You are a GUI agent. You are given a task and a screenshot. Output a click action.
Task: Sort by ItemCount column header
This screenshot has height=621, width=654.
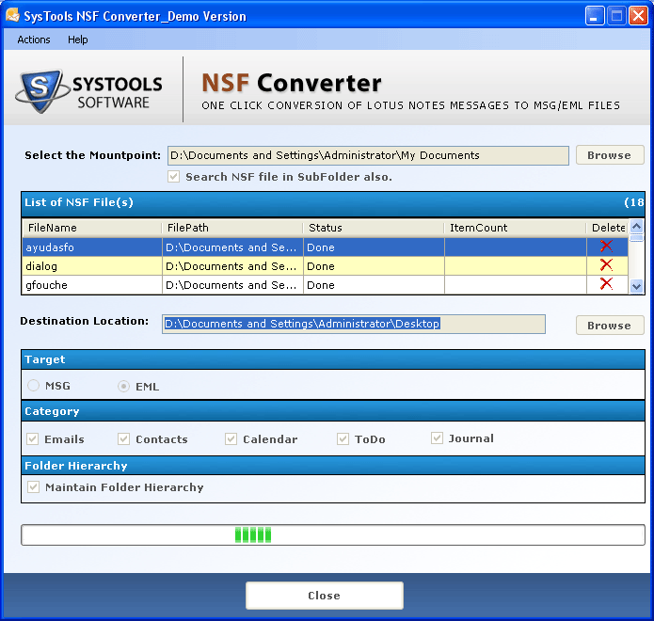(515, 228)
